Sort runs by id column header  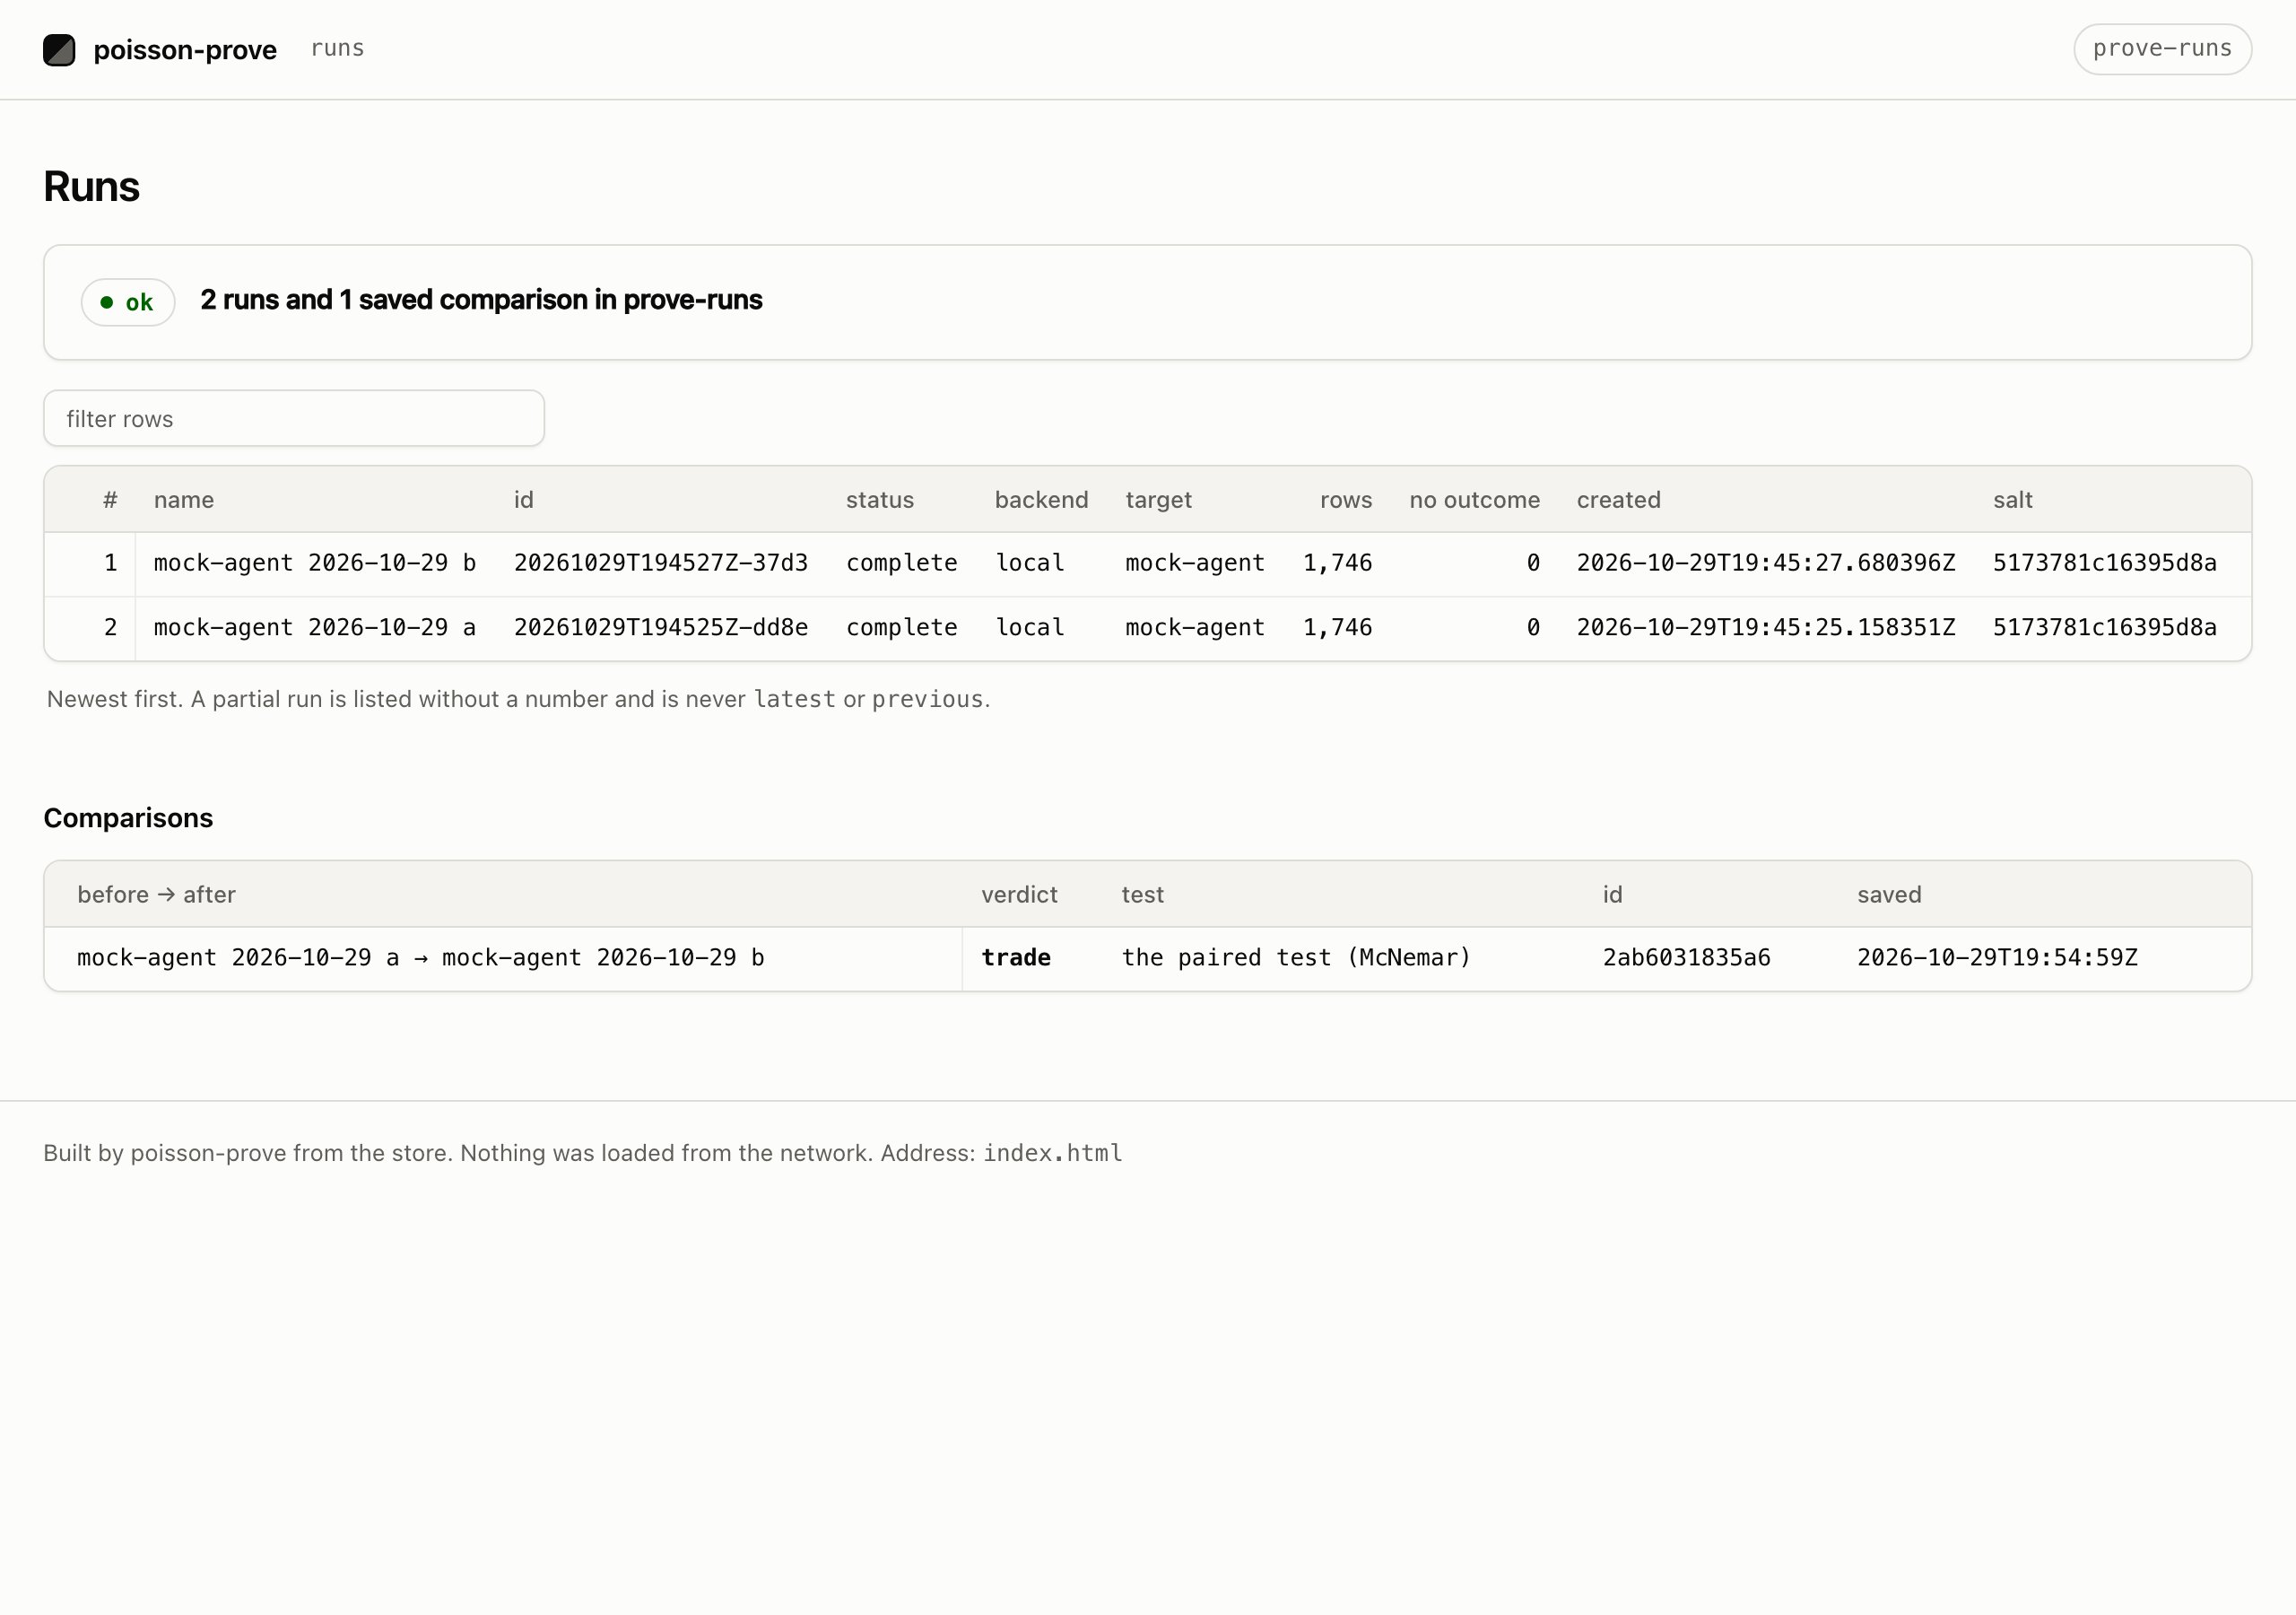(x=524, y=500)
